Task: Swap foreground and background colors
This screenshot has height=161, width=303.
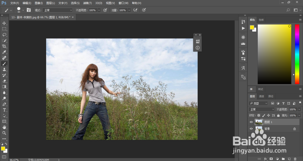Action: coord(6,144)
